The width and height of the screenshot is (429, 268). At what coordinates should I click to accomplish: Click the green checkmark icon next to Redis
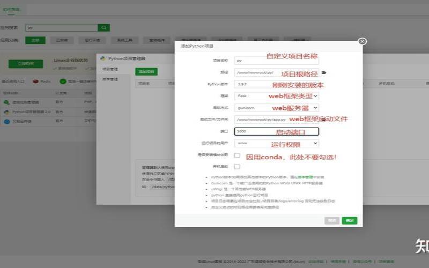coord(63,81)
